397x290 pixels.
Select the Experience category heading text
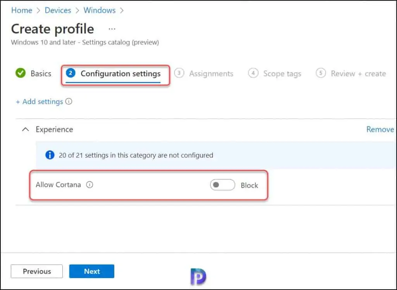[54, 129]
